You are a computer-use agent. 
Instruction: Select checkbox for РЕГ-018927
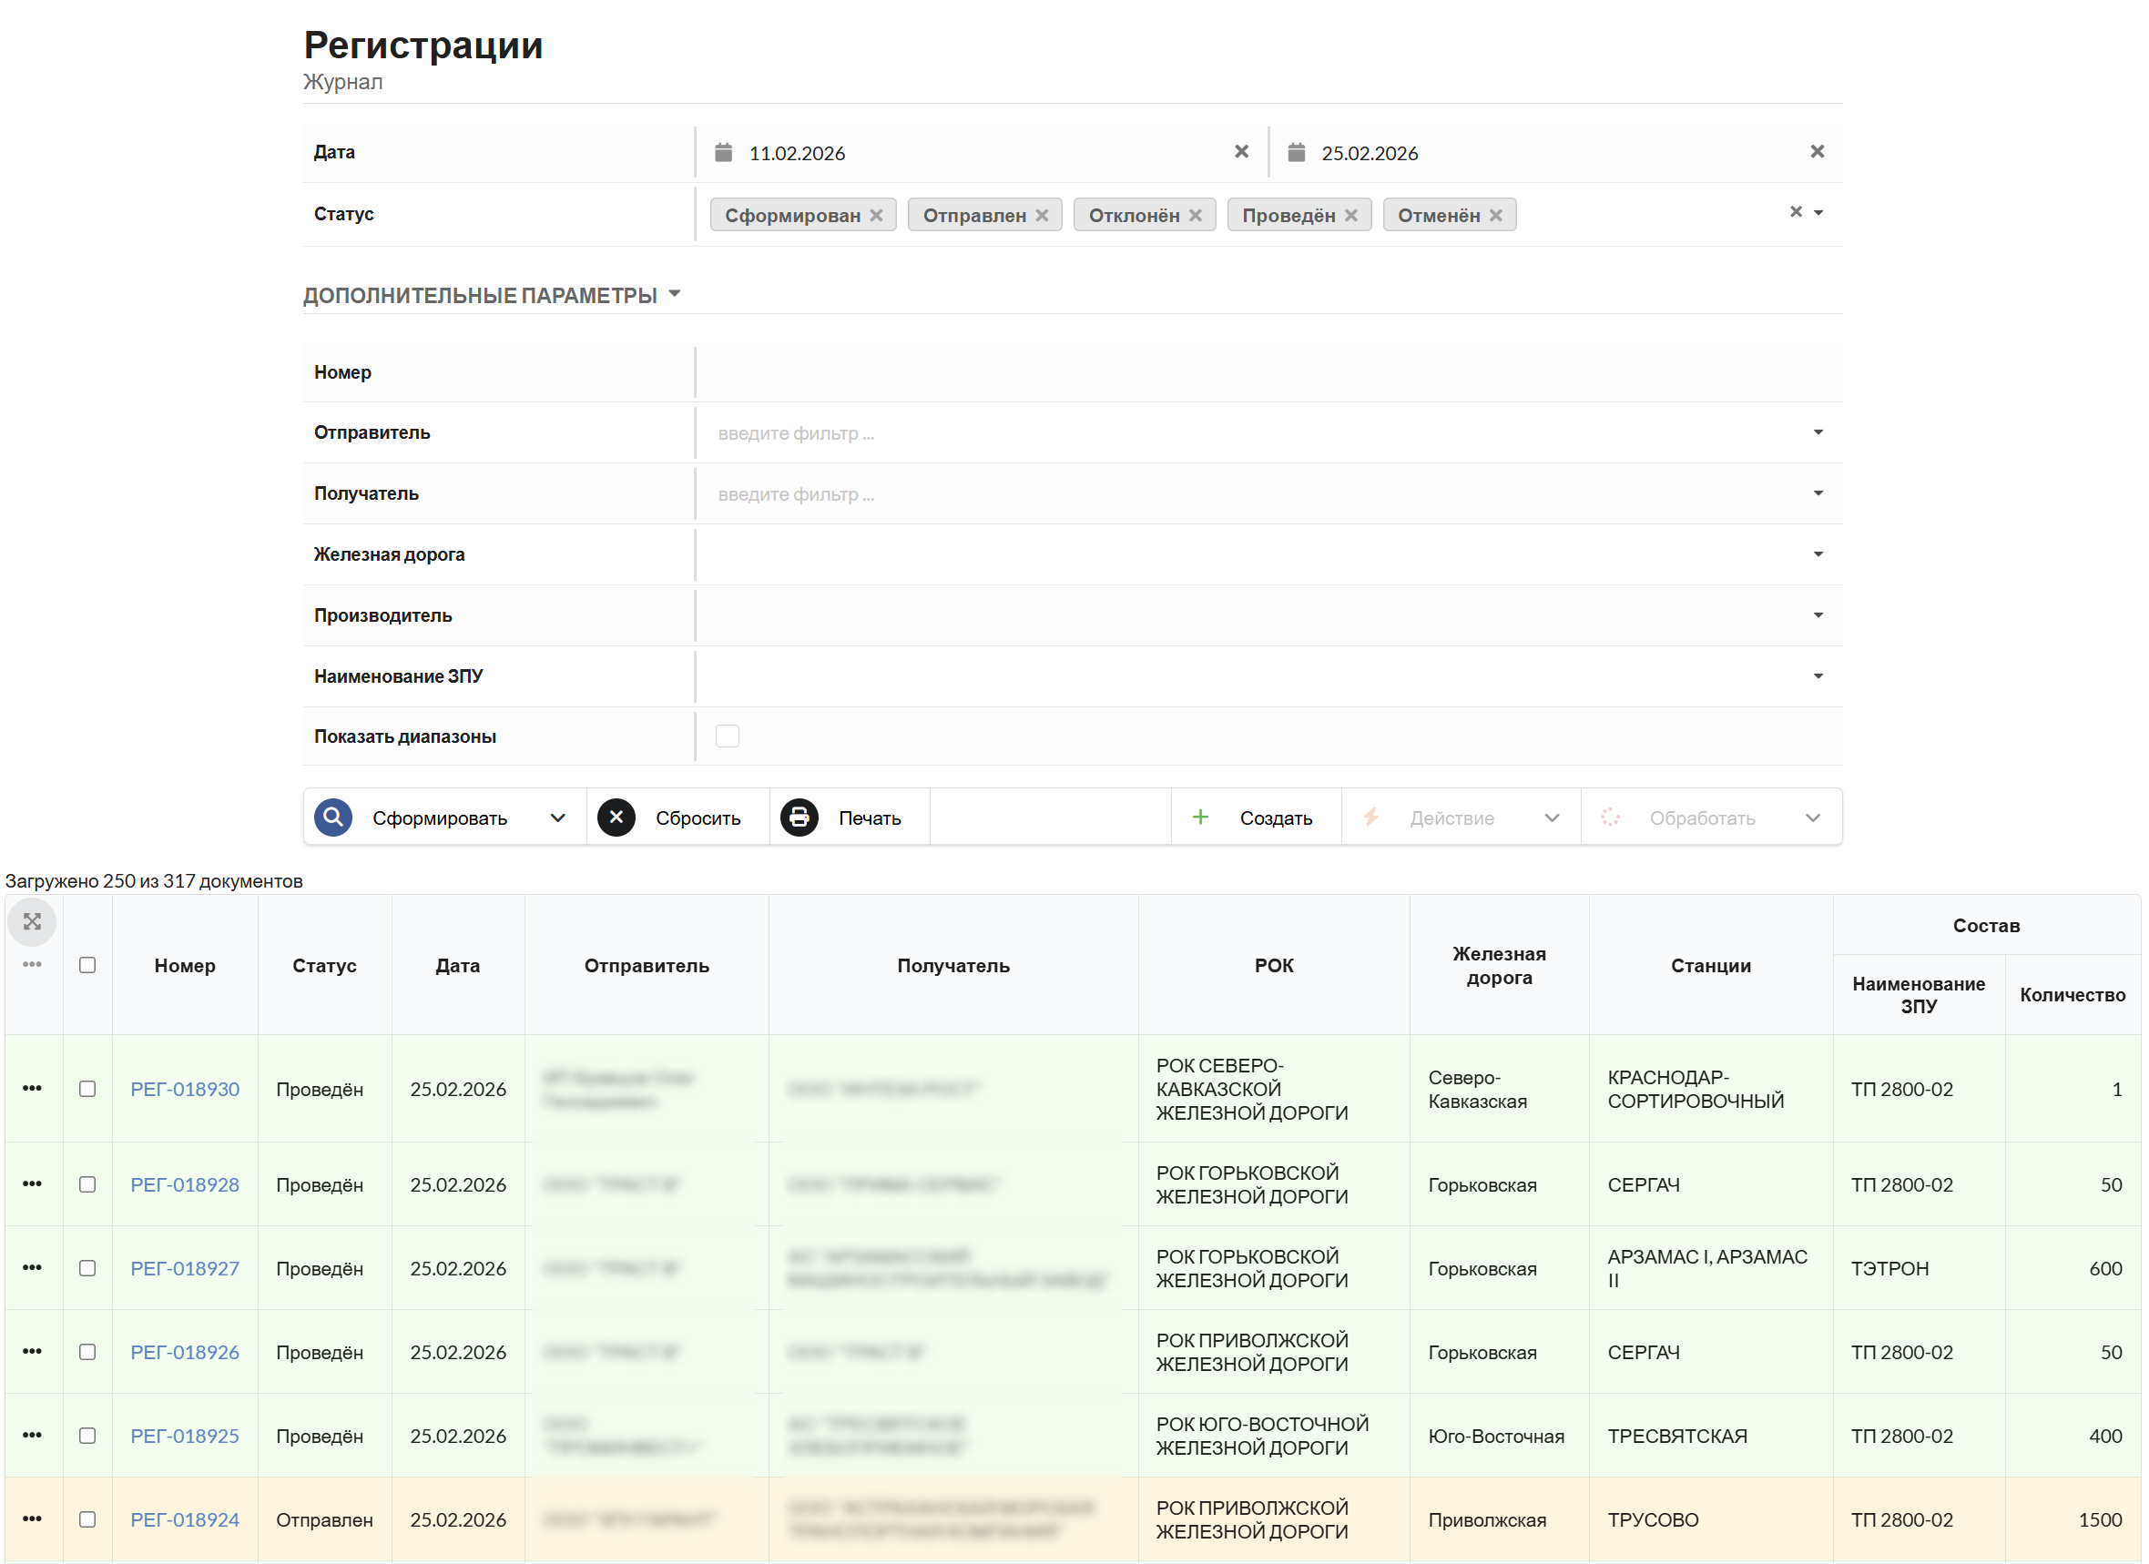87,1267
